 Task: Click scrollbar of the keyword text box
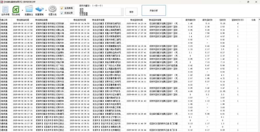122,12
